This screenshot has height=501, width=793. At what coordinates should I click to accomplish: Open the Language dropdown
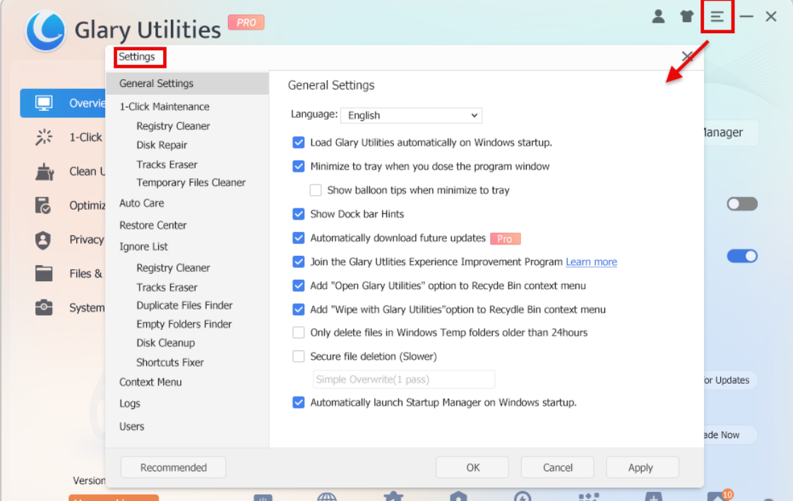coord(411,115)
